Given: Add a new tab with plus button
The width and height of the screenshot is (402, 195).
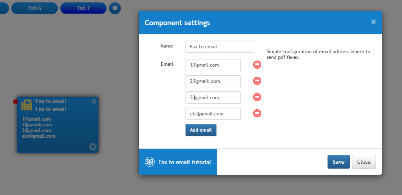Looking at the screenshot, I should click(115, 8).
